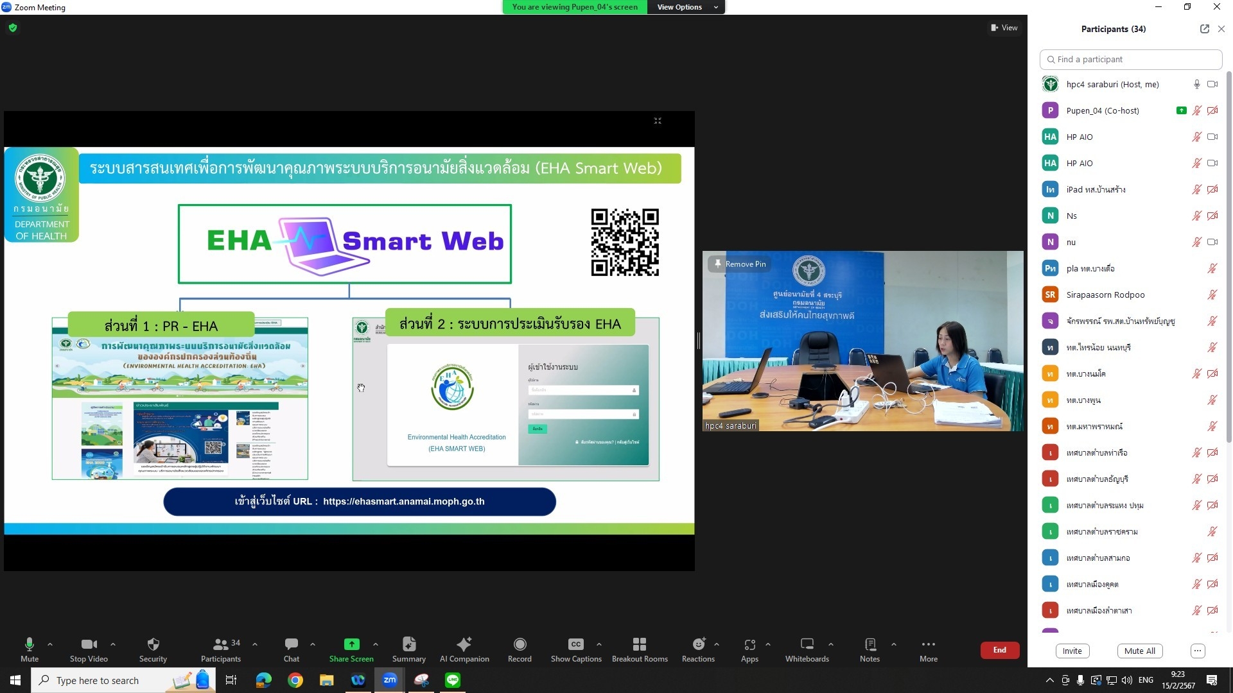The width and height of the screenshot is (1233, 693).
Task: Click the ENG language indicator
Action: tap(1146, 680)
